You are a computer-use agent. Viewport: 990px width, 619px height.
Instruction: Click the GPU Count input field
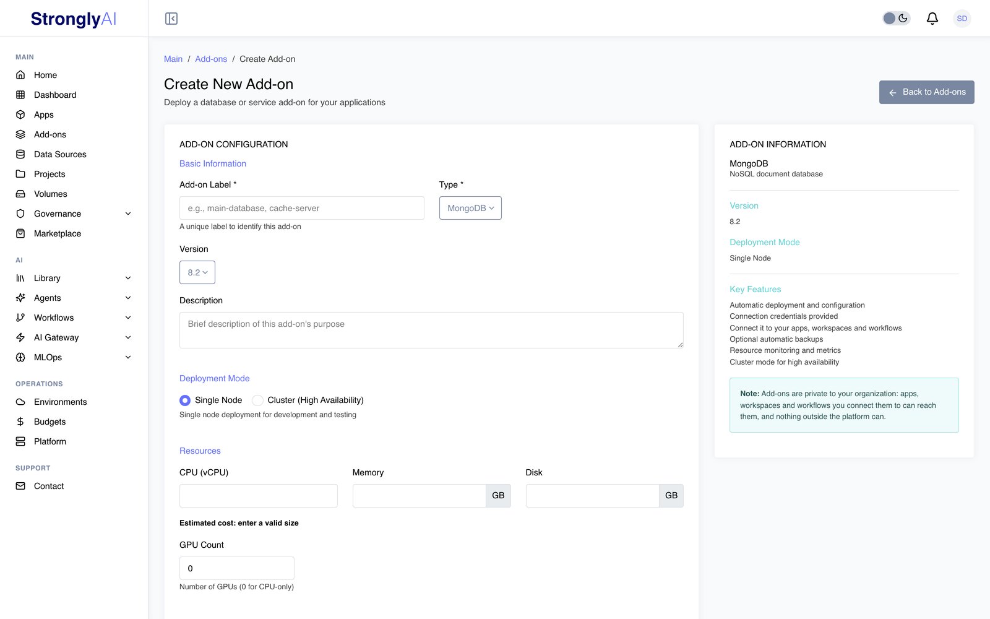point(237,568)
